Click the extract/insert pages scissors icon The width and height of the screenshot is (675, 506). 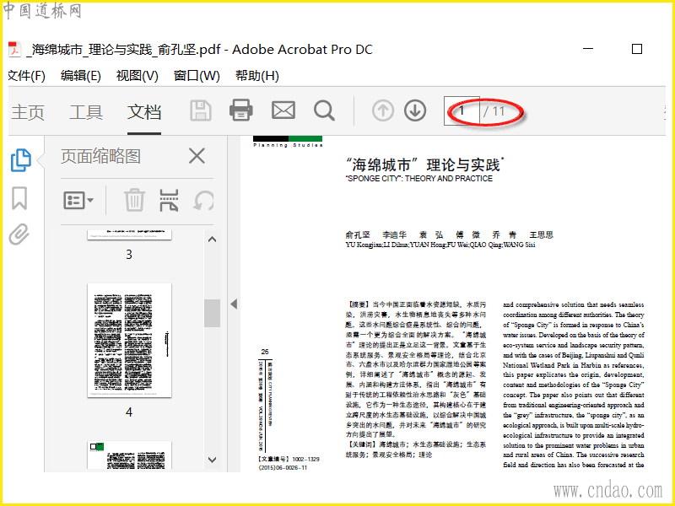tap(169, 200)
